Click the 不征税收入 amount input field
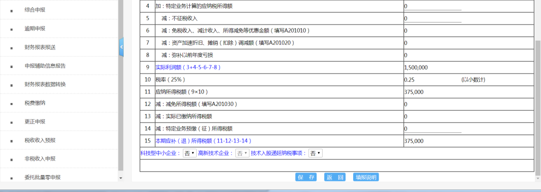Image resolution: width=541 pixels, height=192 pixels. [x=433, y=18]
